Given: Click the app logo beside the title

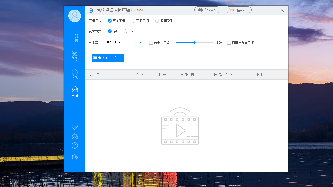Looking at the screenshot, I should 91,10.
